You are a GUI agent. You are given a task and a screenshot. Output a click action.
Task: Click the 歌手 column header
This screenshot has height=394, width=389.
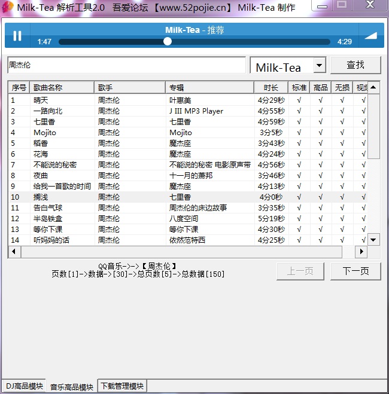pos(130,88)
